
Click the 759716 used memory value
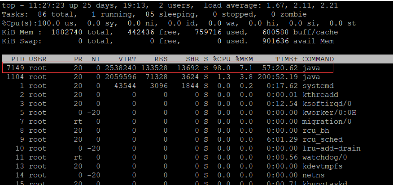click(208, 33)
